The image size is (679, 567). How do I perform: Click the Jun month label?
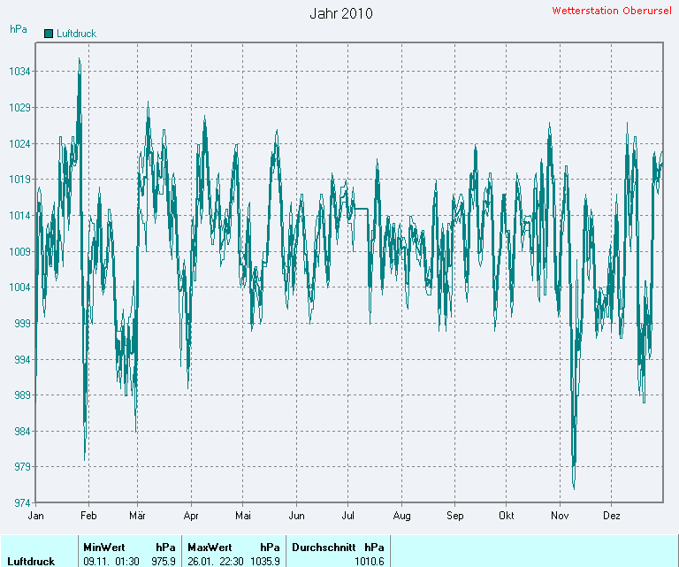pos(297,516)
